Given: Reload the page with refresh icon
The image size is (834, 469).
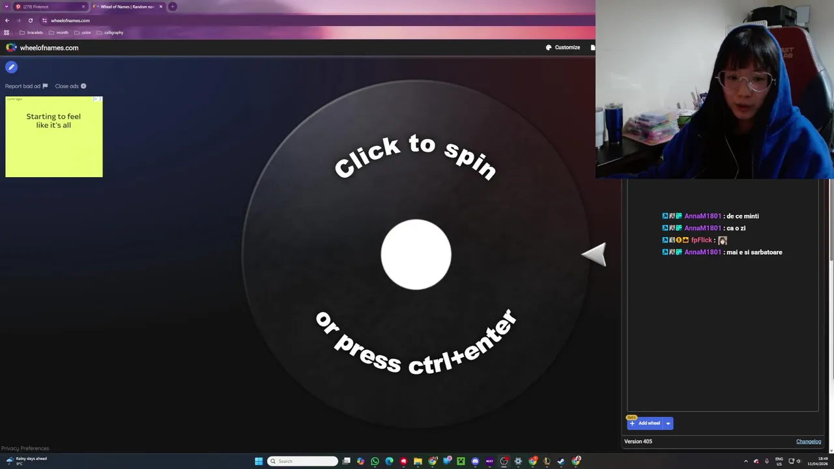Looking at the screenshot, I should pyautogui.click(x=30, y=20).
